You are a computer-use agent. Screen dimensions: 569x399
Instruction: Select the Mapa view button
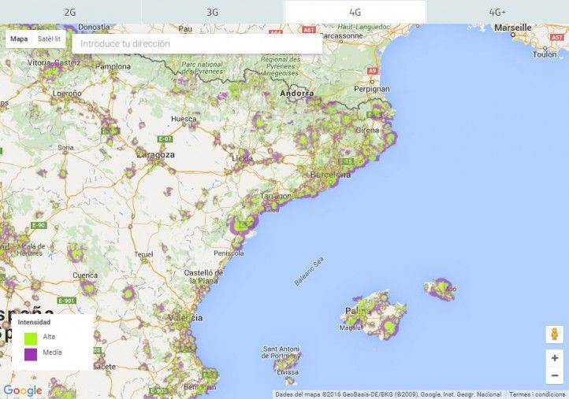[x=19, y=39]
